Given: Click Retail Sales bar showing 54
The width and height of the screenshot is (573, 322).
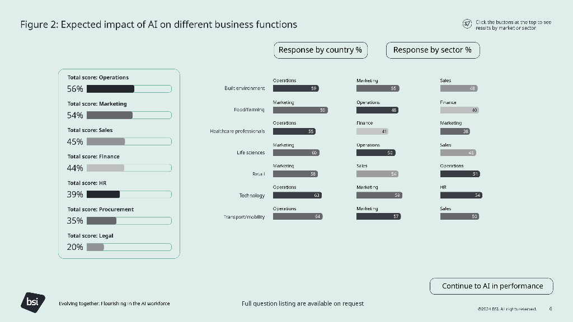Looking at the screenshot, I should (377, 174).
